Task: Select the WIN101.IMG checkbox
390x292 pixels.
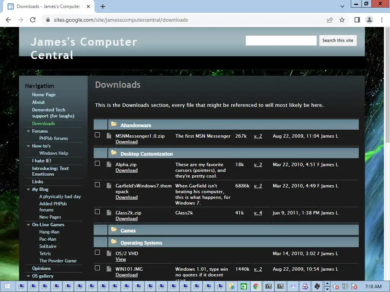Action: (97, 268)
